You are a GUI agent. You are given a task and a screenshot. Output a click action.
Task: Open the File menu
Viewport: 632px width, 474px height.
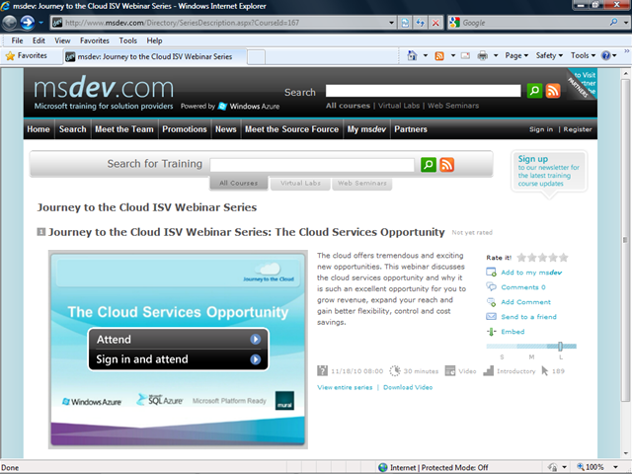pos(17,40)
